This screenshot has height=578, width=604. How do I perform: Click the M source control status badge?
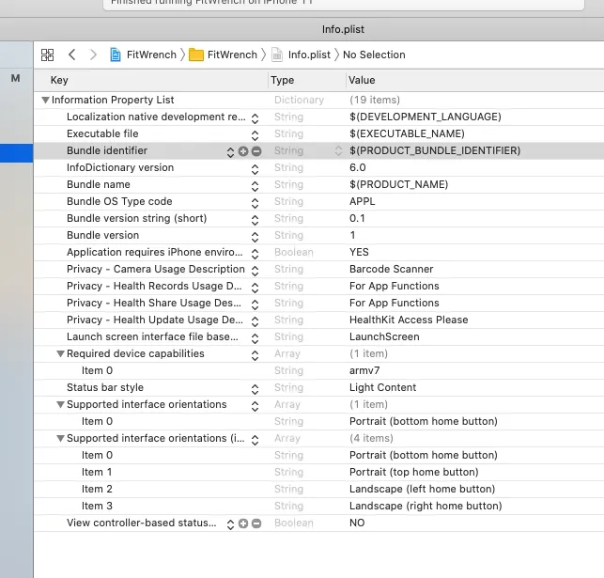tap(15, 78)
